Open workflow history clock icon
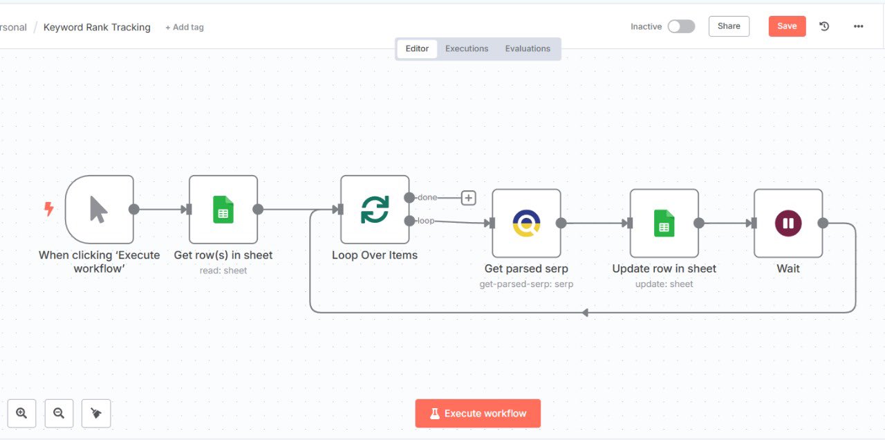The width and height of the screenshot is (885, 440). pos(824,26)
